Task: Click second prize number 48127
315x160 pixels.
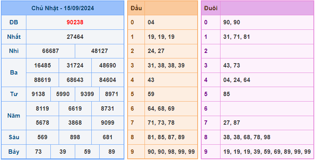Action: point(99,51)
